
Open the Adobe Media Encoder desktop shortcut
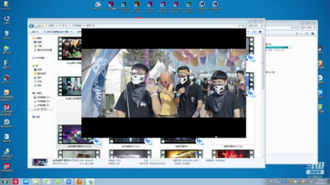click(163, 6)
